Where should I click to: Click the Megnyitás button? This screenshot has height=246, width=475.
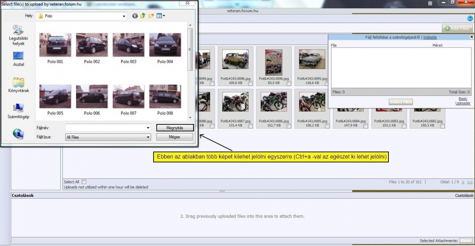pos(175,128)
